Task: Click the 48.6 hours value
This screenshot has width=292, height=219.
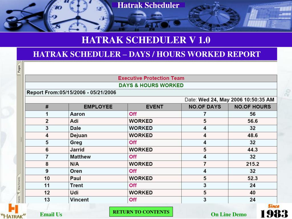Action: [253, 135]
